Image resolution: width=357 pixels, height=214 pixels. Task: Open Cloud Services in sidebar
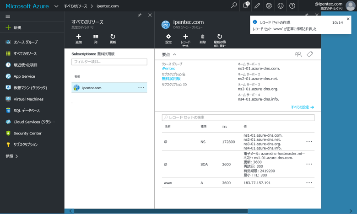tap(30, 122)
